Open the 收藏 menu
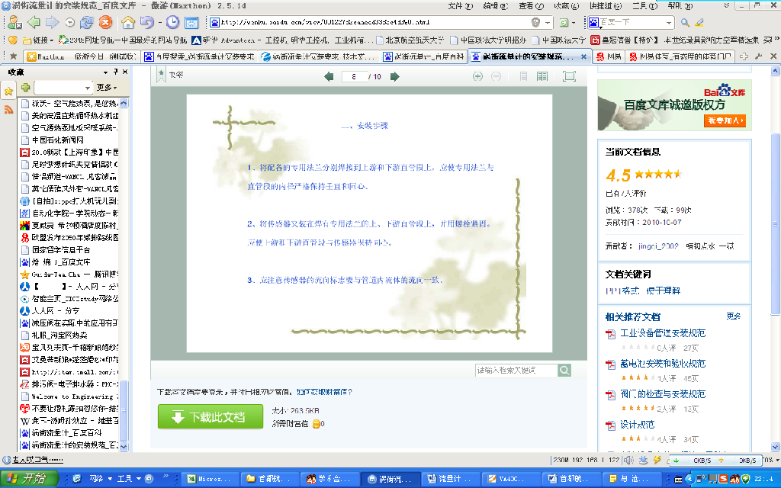 pos(566,5)
